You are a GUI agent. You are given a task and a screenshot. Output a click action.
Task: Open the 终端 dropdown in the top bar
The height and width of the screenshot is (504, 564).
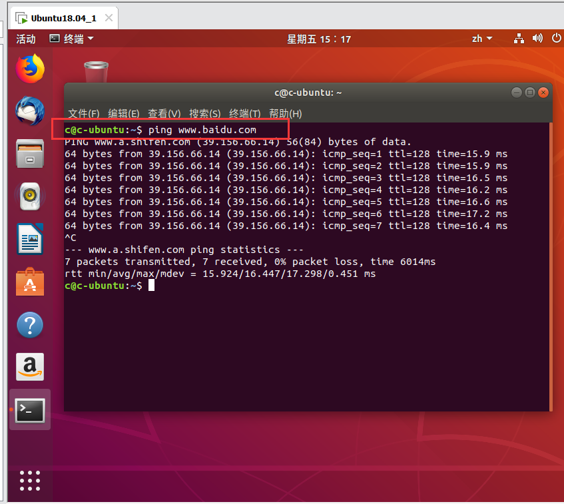coord(71,39)
